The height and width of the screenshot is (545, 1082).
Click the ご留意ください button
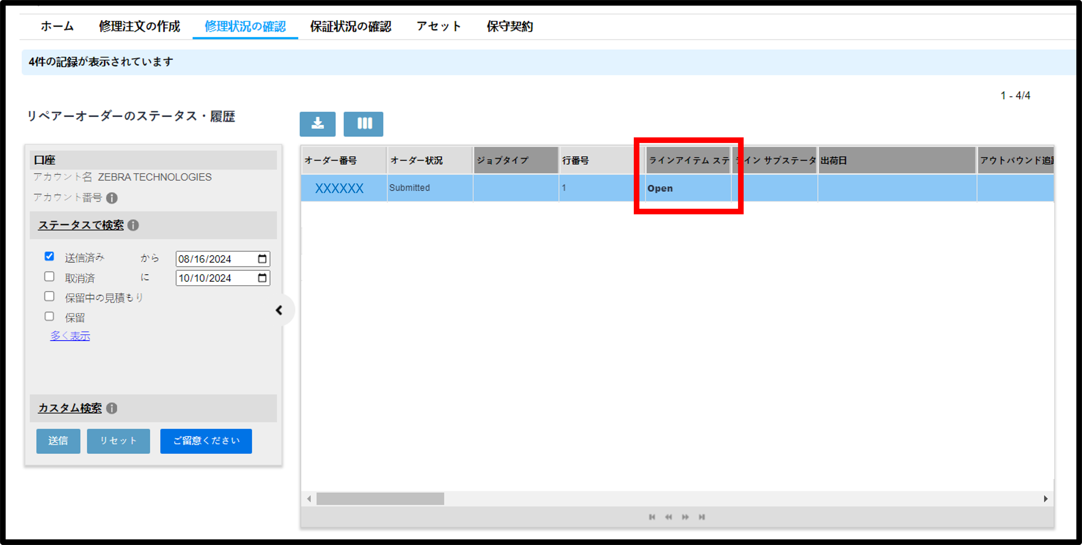point(206,441)
